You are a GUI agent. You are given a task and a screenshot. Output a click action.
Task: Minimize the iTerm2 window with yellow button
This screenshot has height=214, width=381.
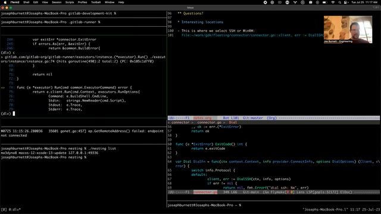point(7,8)
